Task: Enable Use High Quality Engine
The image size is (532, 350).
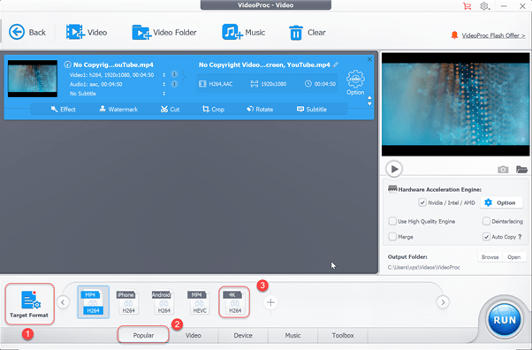Action: 392,221
